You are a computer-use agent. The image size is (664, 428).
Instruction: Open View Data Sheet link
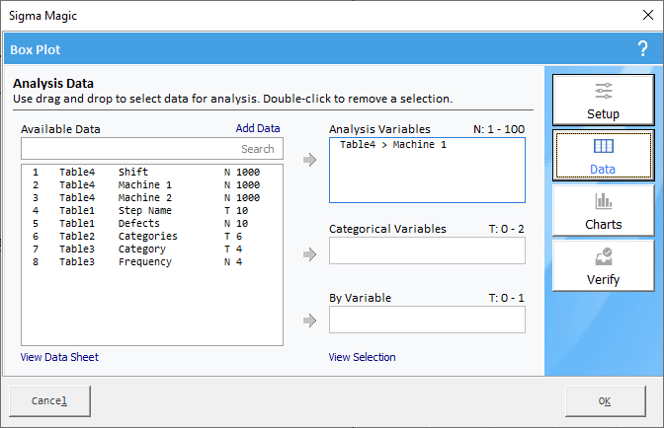[59, 357]
